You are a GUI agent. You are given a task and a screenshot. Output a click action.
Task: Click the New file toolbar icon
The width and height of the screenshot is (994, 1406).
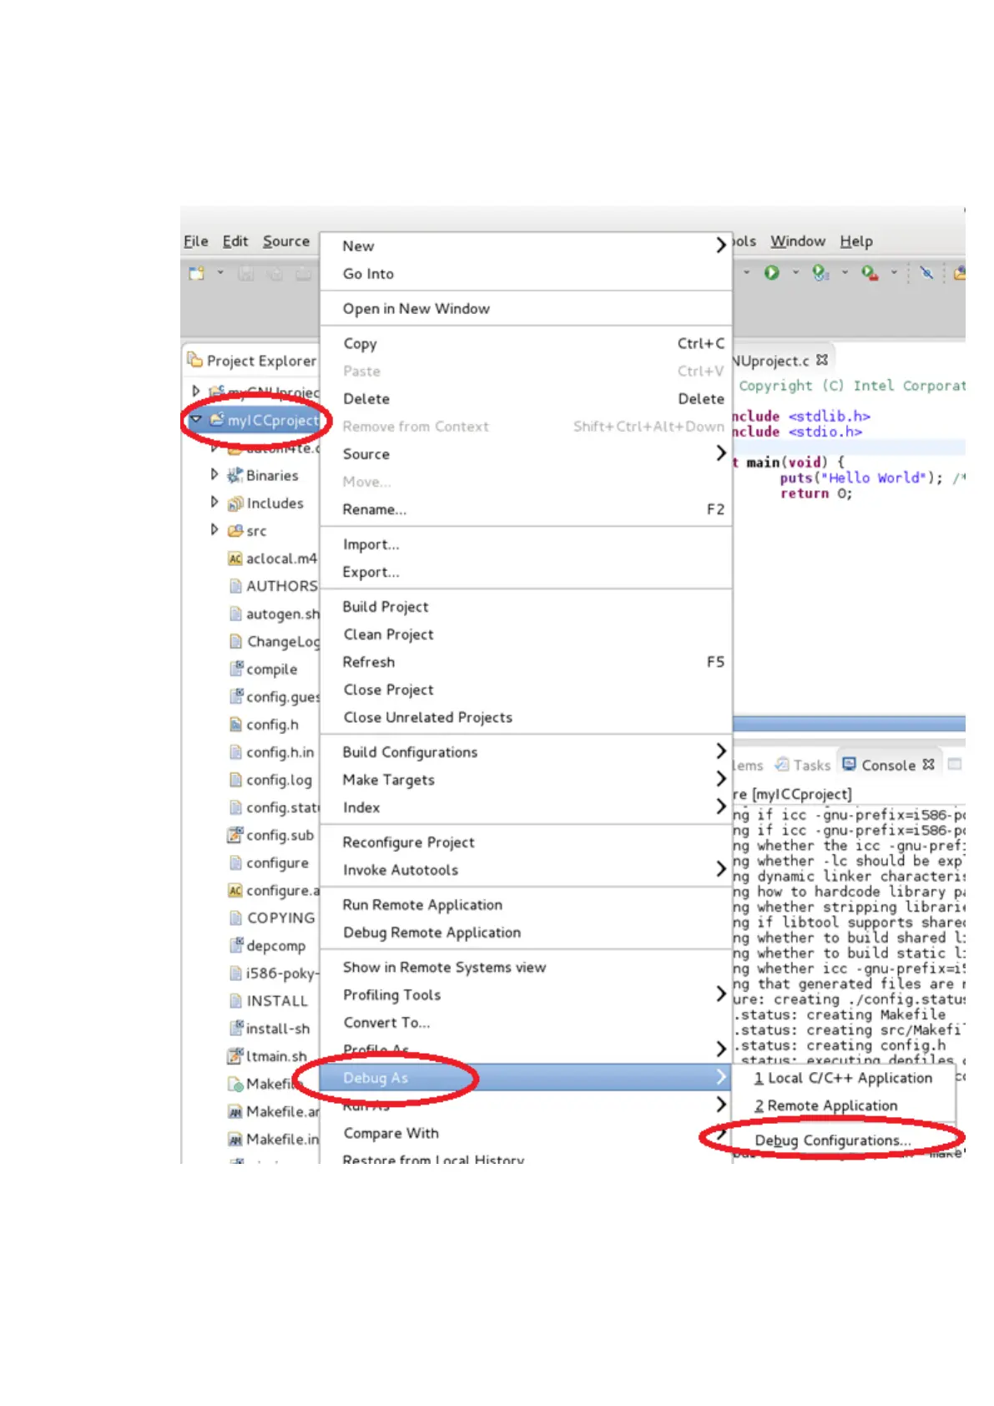click(x=196, y=273)
